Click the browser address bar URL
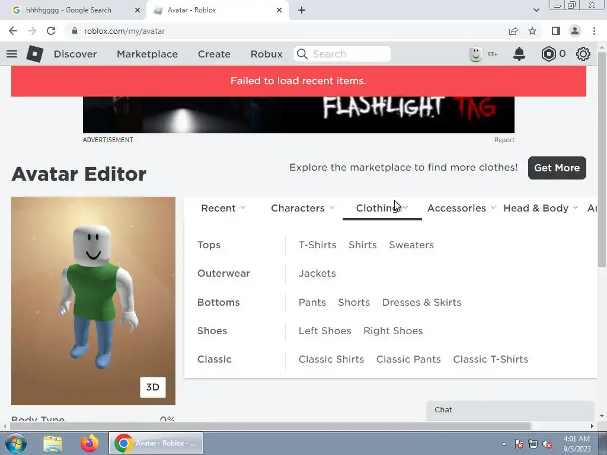This screenshot has height=455, width=607. coord(124,31)
